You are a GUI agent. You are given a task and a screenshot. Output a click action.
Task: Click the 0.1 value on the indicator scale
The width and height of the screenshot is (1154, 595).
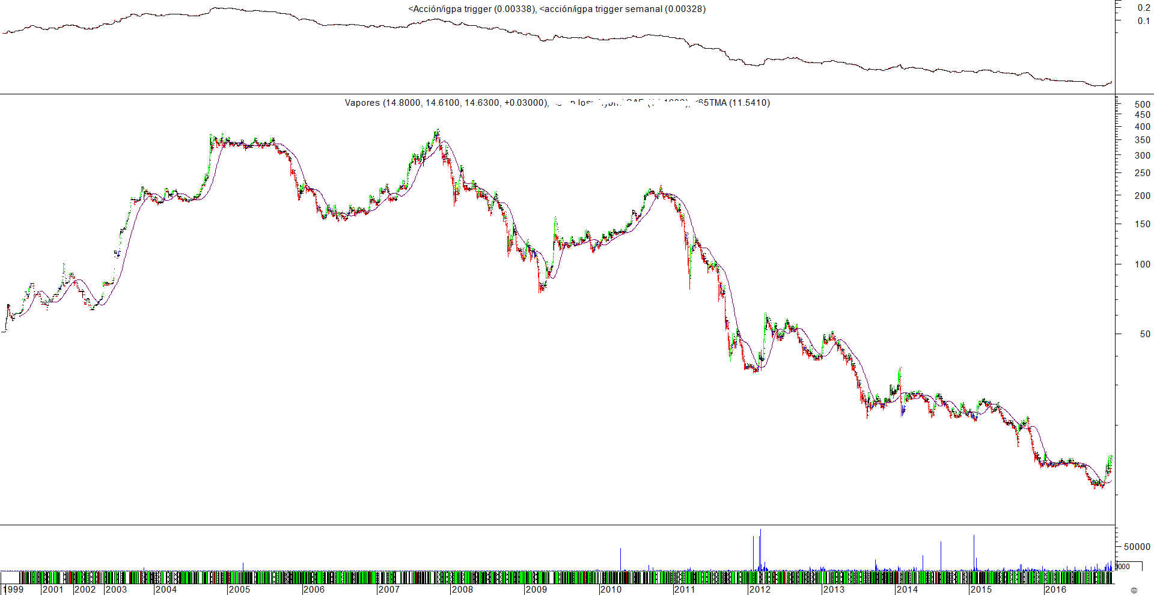coord(1144,21)
